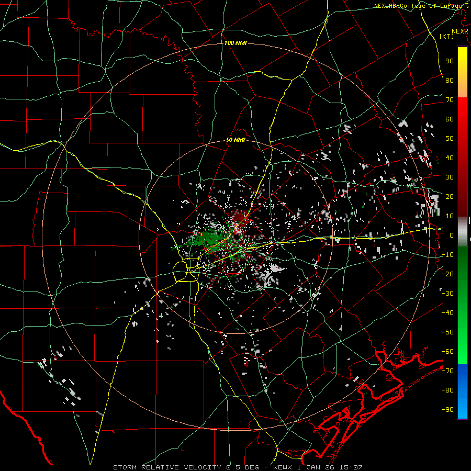Select the "70" value on the velocity scale

pyautogui.click(x=450, y=100)
